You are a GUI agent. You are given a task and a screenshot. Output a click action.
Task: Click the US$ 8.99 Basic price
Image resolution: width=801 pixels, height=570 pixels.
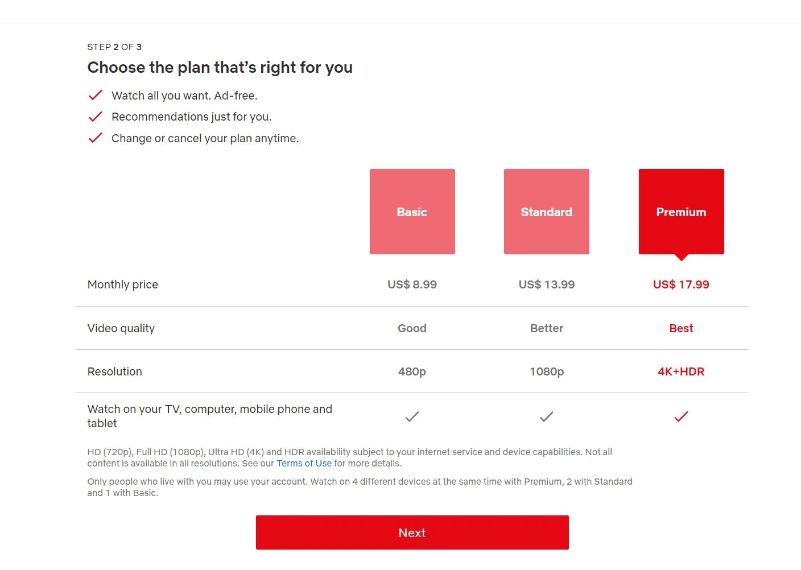(412, 284)
